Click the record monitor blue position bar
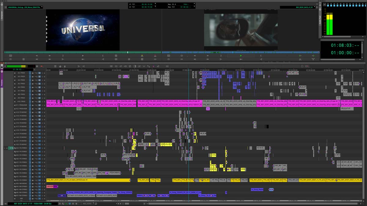 [241, 52]
